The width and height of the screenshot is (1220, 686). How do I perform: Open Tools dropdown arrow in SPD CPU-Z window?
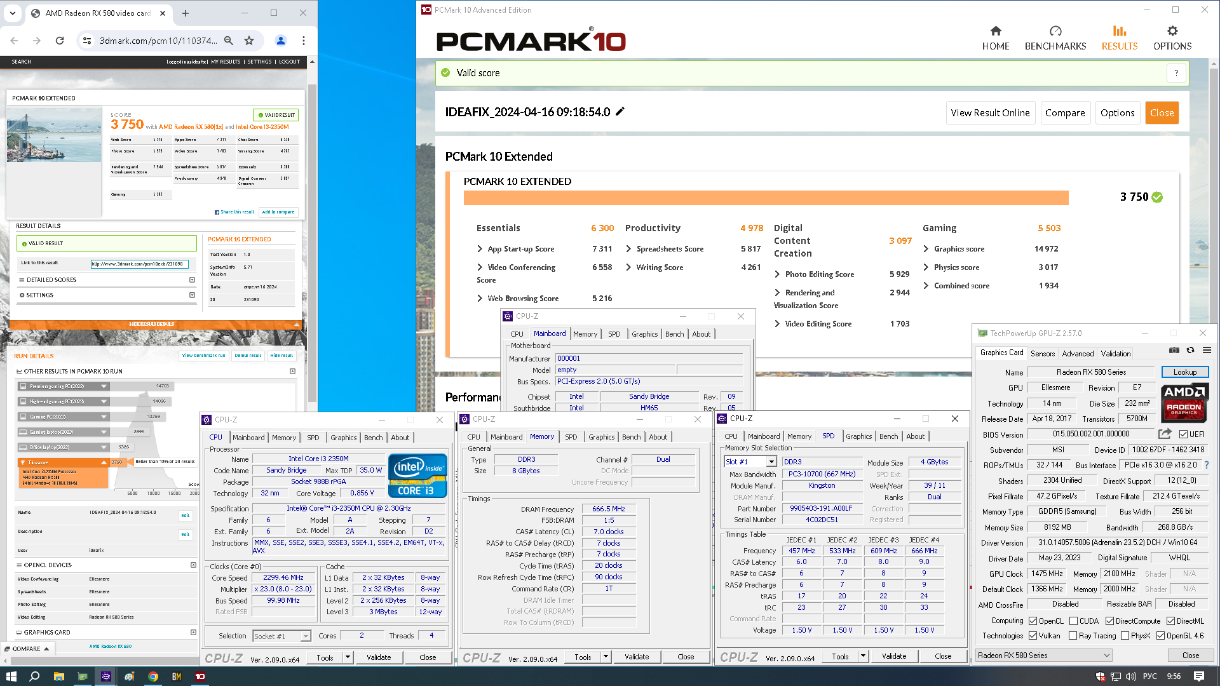pyautogui.click(x=863, y=656)
